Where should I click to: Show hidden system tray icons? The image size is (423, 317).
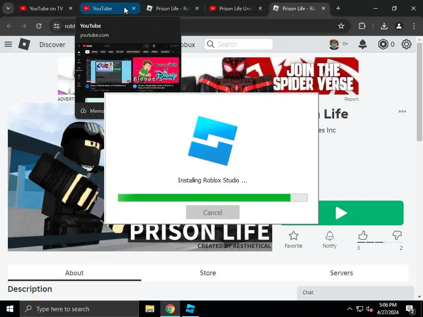[349, 309]
